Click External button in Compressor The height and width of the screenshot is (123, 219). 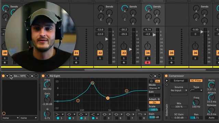[179, 81]
